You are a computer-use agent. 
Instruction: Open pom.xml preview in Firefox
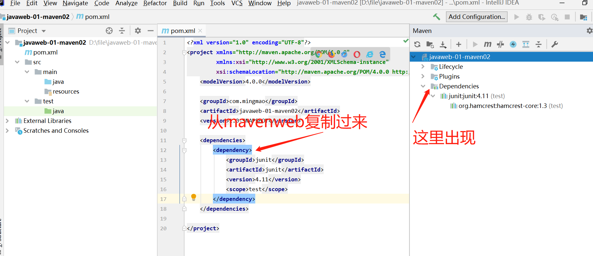[x=331, y=54]
